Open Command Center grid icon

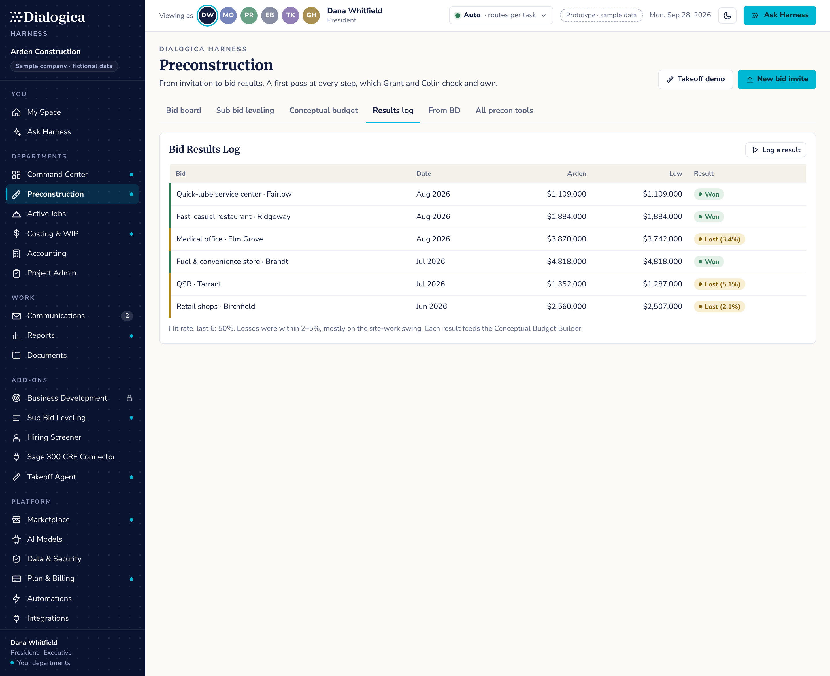16,174
